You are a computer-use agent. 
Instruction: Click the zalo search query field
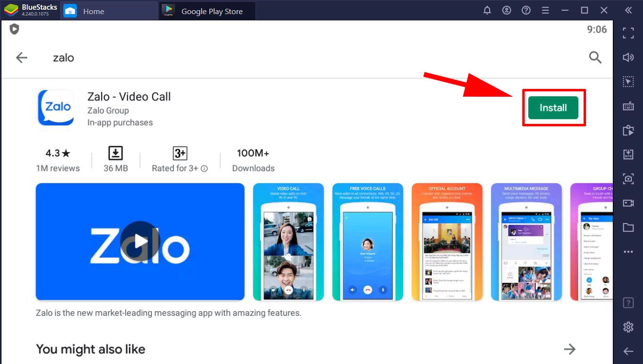coord(63,58)
